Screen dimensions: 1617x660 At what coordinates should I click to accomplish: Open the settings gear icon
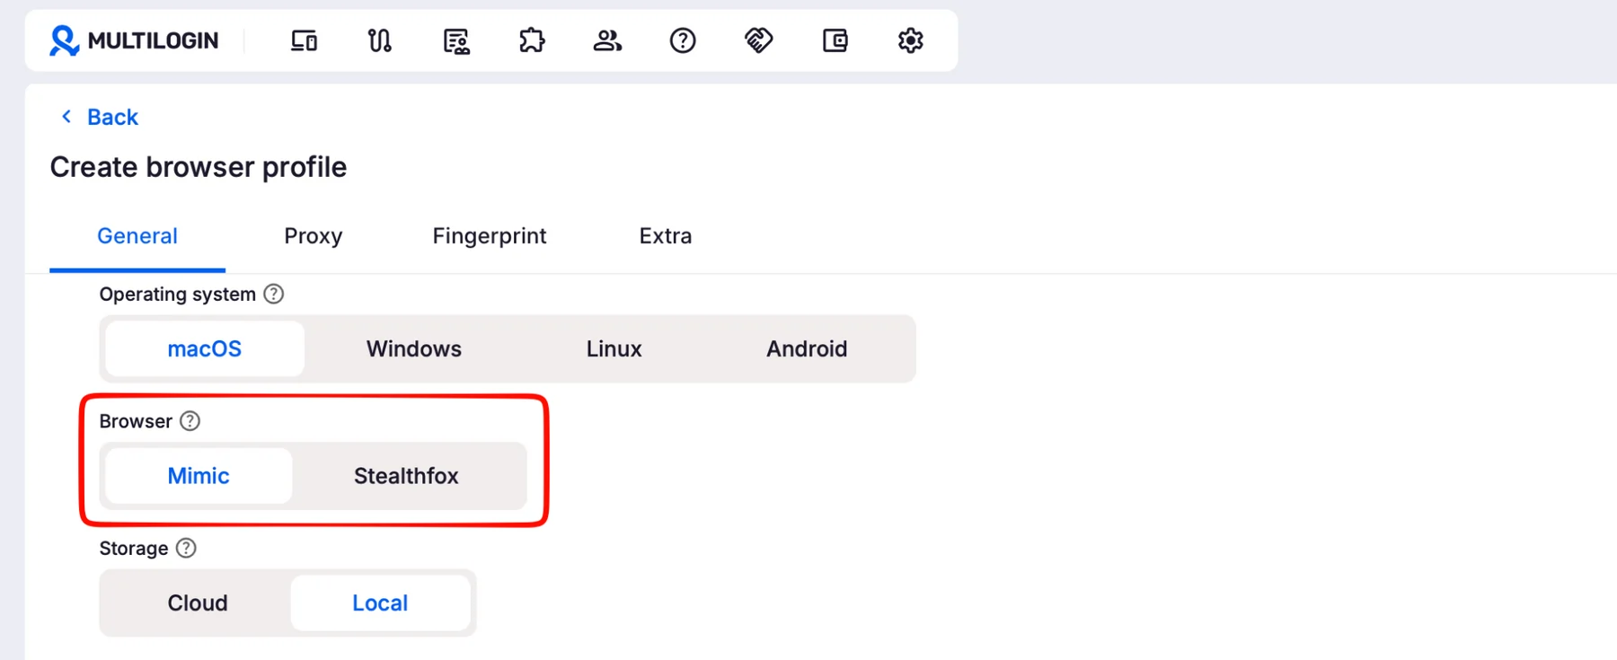910,40
